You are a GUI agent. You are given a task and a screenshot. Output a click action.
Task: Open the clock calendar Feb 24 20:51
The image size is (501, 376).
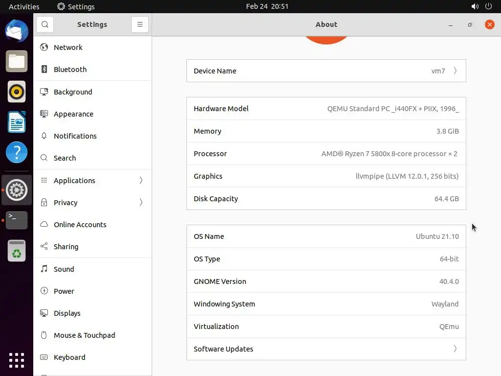coord(267,6)
